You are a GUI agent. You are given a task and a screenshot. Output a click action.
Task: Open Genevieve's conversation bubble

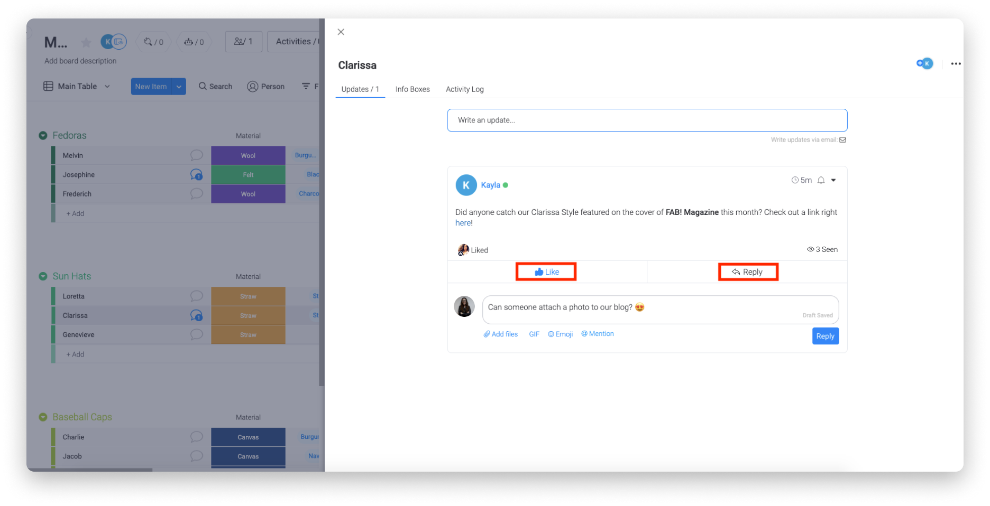point(197,335)
